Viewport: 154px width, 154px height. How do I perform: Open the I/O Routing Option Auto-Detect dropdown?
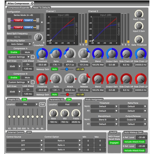pyautogui.click(x=19, y=44)
